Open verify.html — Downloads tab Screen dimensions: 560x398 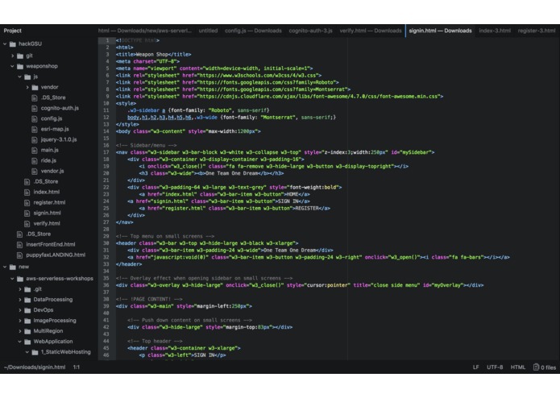click(371, 31)
